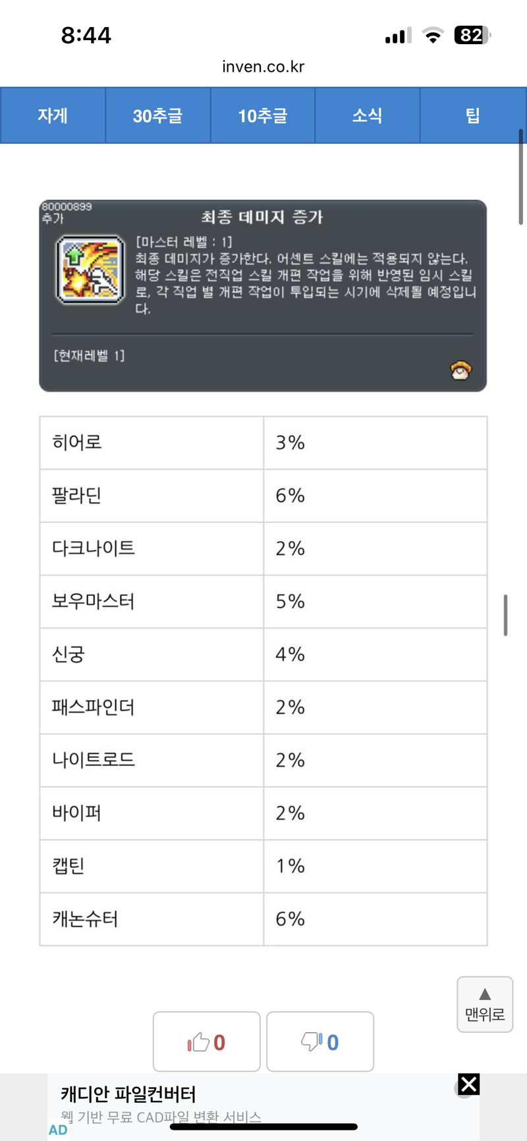Screen dimensions: 527x1141
Task: Click the mushroom icon in skill tooltip
Action: click(460, 370)
